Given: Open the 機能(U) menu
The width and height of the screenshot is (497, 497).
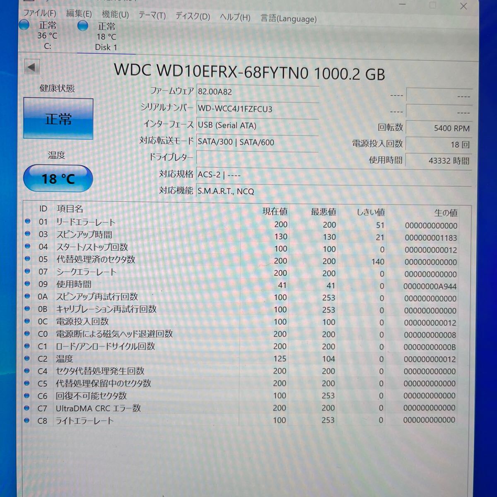Looking at the screenshot, I should tap(116, 14).
